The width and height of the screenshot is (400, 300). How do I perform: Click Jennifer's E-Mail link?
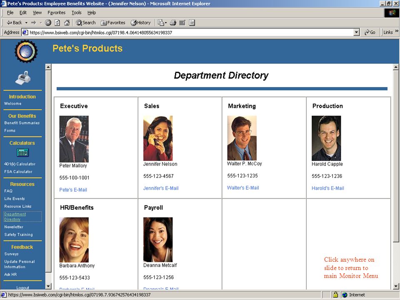coord(161,188)
